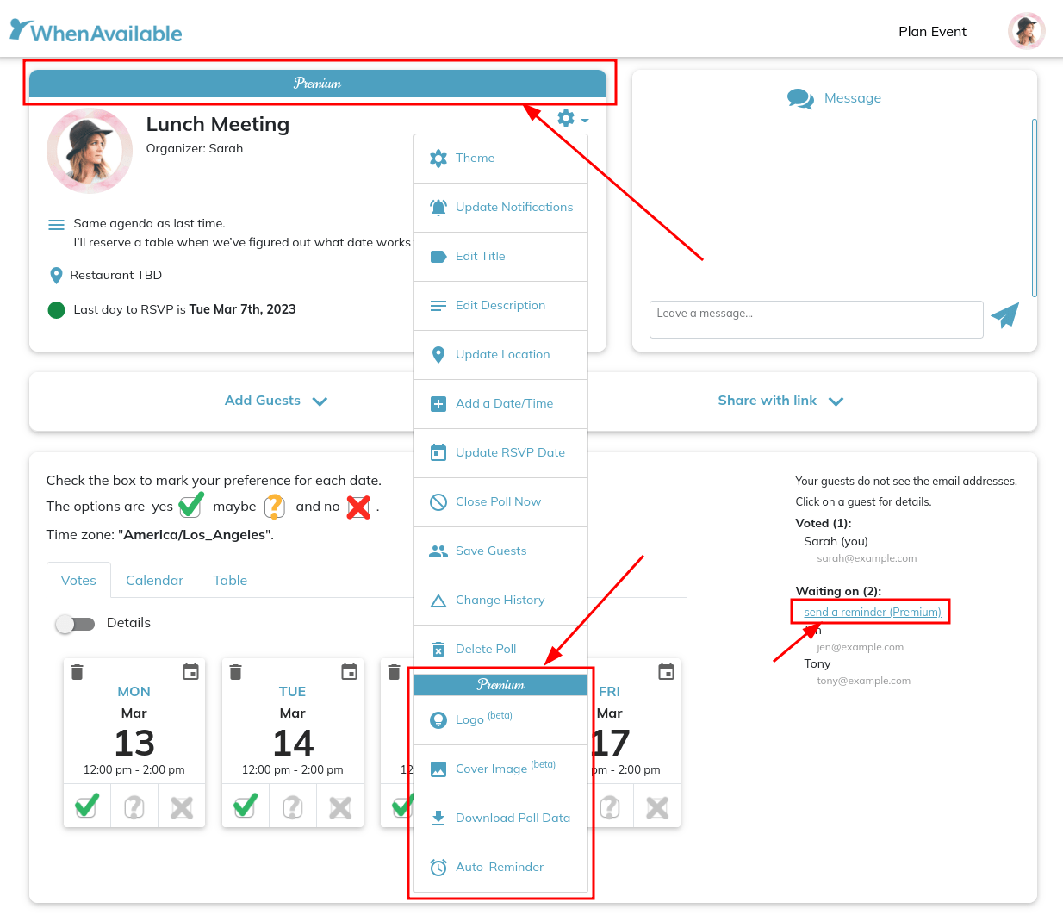
Task: Open the settings gear menu
Action: click(572, 118)
